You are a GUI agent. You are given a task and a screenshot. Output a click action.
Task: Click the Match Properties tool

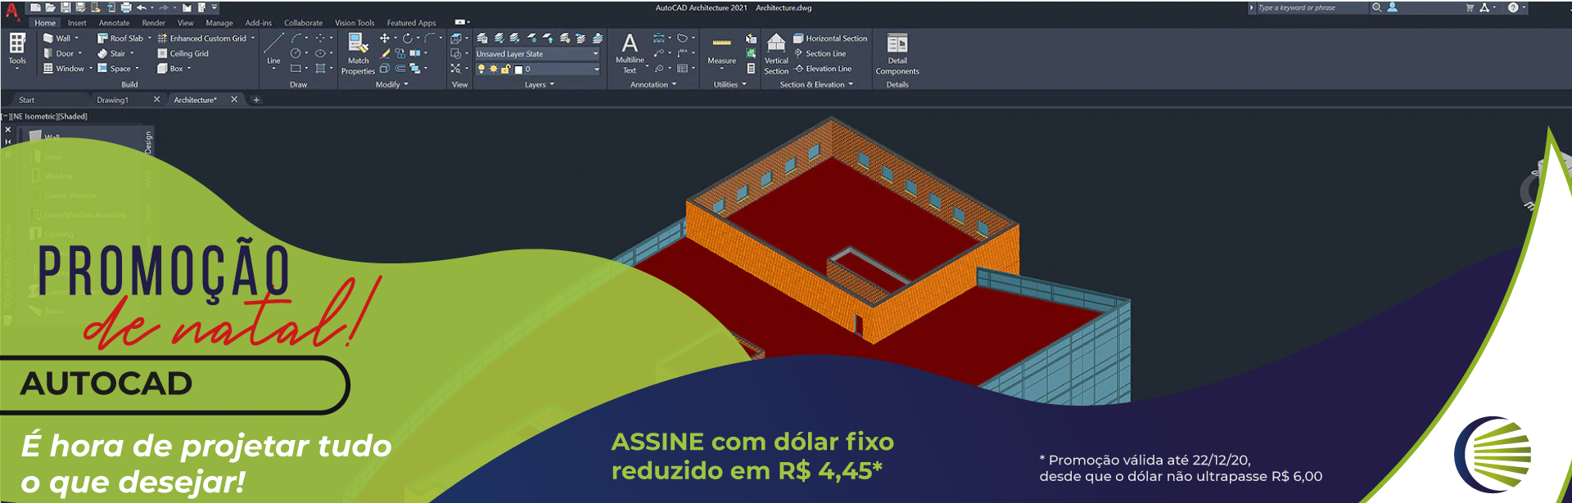(x=358, y=54)
